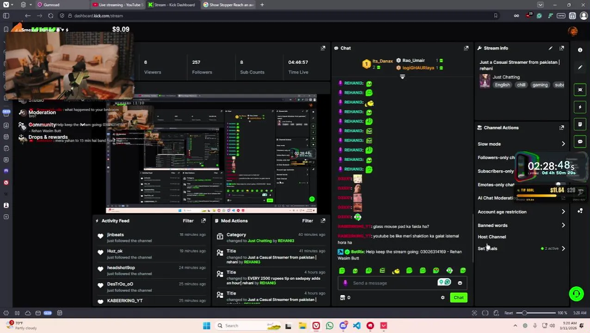590x333 pixels.
Task: Click the address bar URL
Action: [98, 16]
